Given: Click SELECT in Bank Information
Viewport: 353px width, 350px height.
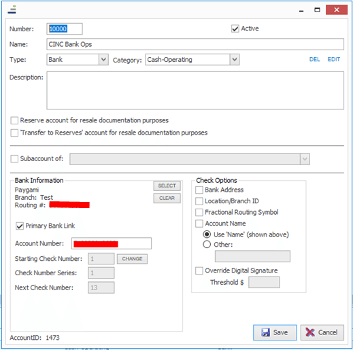Looking at the screenshot, I should click(x=167, y=186).
